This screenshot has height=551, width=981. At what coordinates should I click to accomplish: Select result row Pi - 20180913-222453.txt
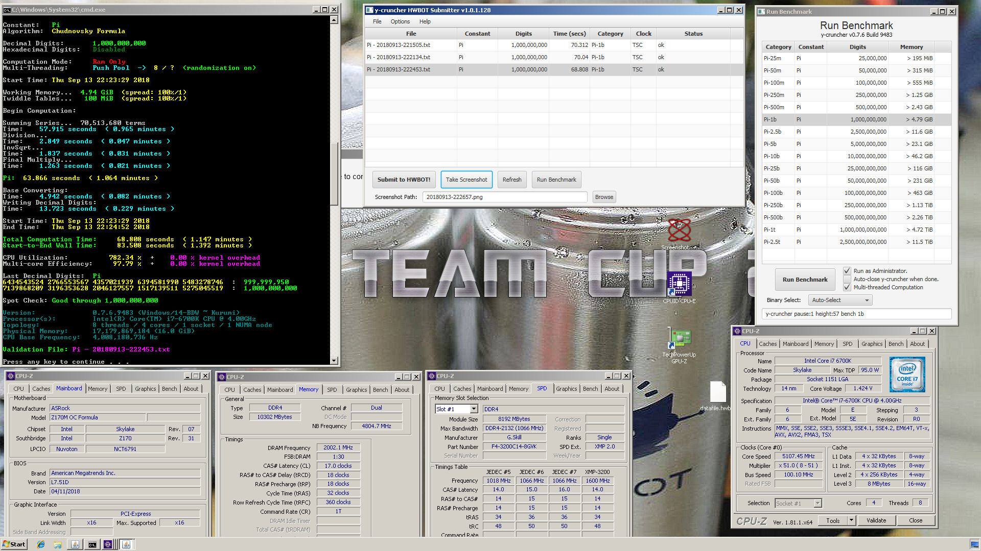tap(554, 69)
